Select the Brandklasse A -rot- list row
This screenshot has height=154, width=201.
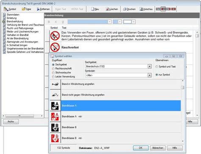coord(121,117)
